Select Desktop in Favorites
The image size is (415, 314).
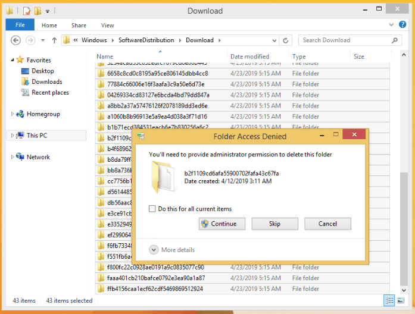[x=43, y=71]
